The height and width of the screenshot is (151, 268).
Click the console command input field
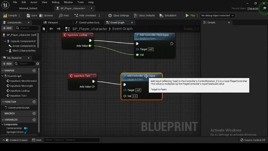(72, 140)
